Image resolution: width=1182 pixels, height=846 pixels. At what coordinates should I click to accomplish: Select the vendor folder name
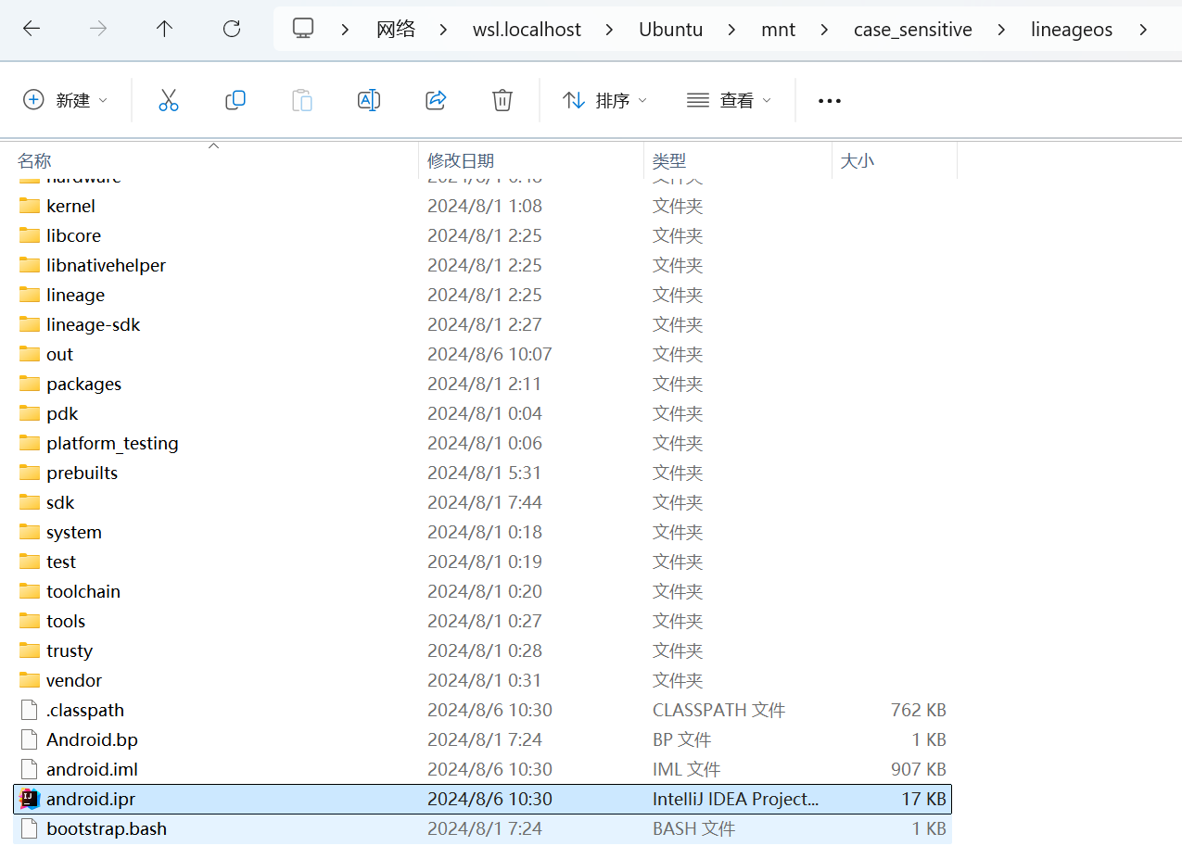pos(74,680)
